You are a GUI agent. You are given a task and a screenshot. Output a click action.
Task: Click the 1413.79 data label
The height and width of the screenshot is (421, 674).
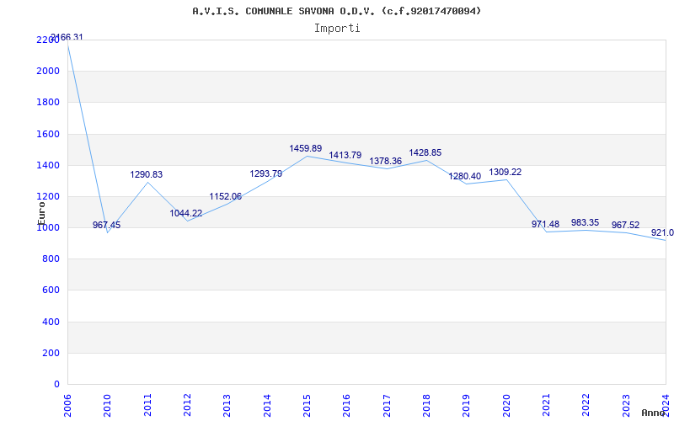pyautogui.click(x=345, y=156)
